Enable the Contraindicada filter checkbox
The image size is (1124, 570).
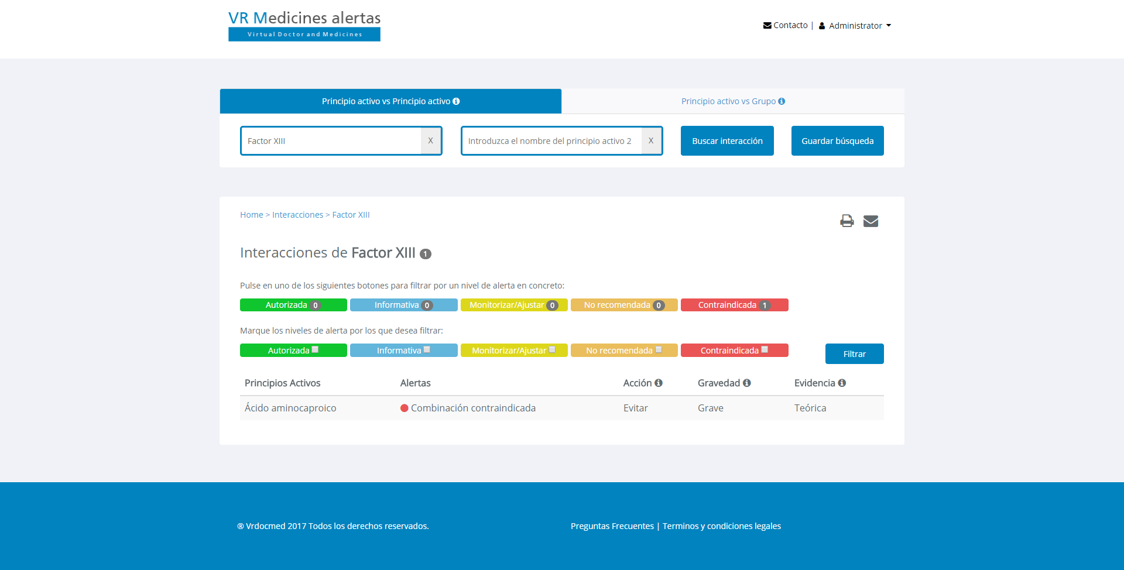point(765,349)
